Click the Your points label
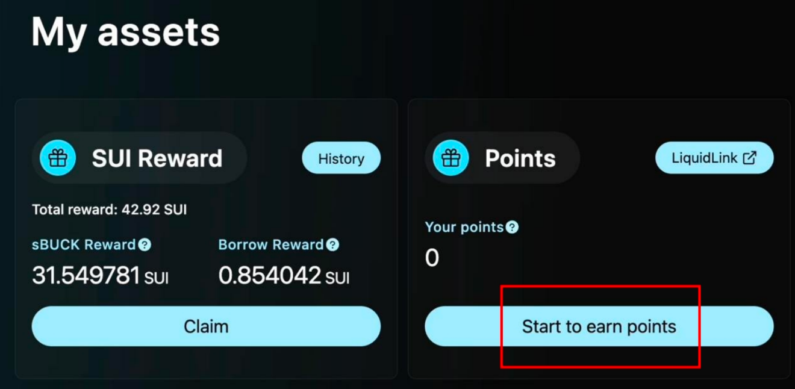795x389 pixels. tap(464, 227)
